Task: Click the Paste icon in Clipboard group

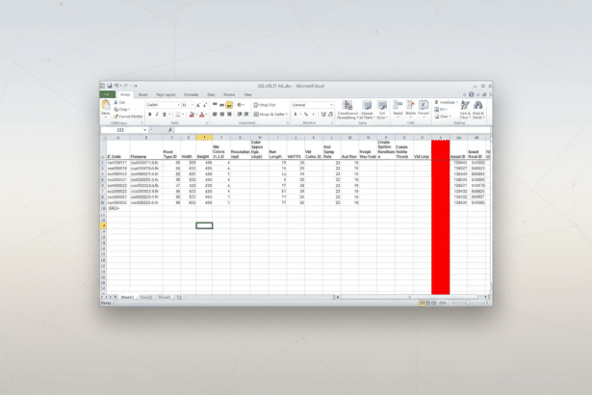Action: pos(106,107)
